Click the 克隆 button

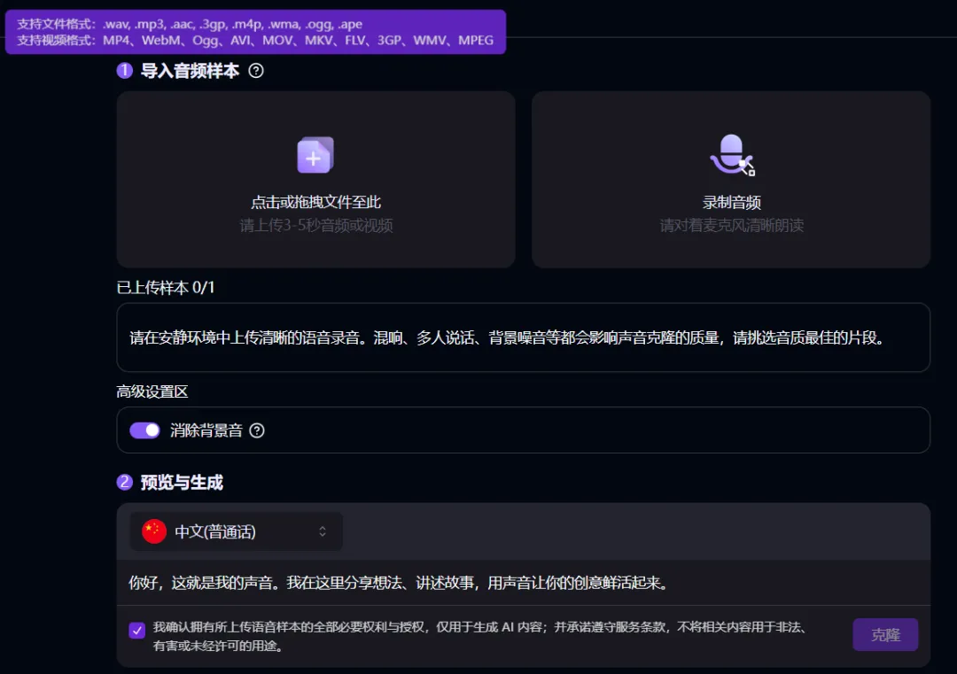click(885, 635)
